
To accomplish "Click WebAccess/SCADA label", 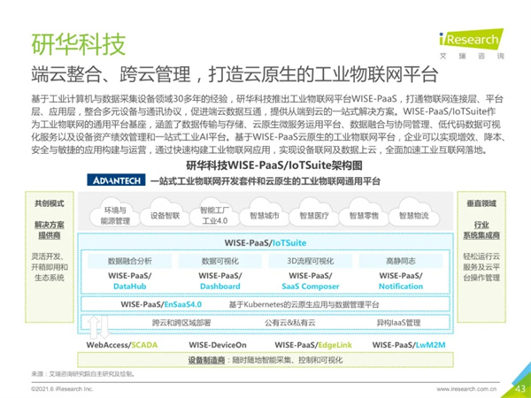I will click(x=122, y=345).
